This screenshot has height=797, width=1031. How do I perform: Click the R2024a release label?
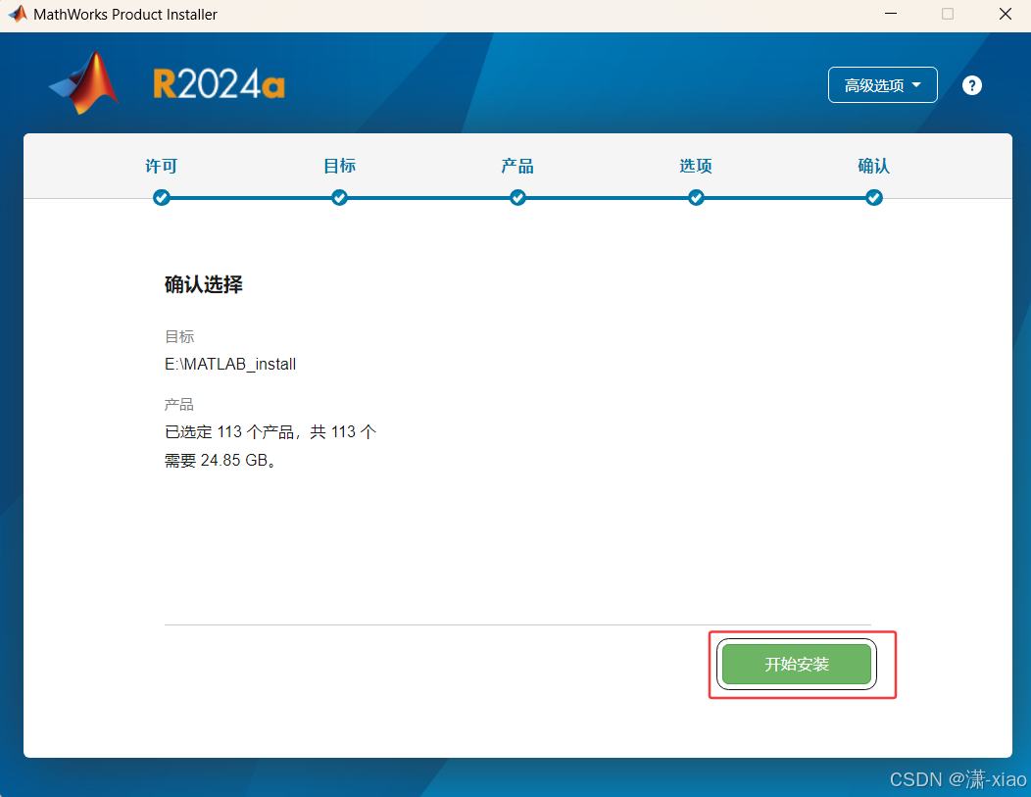pos(219,85)
